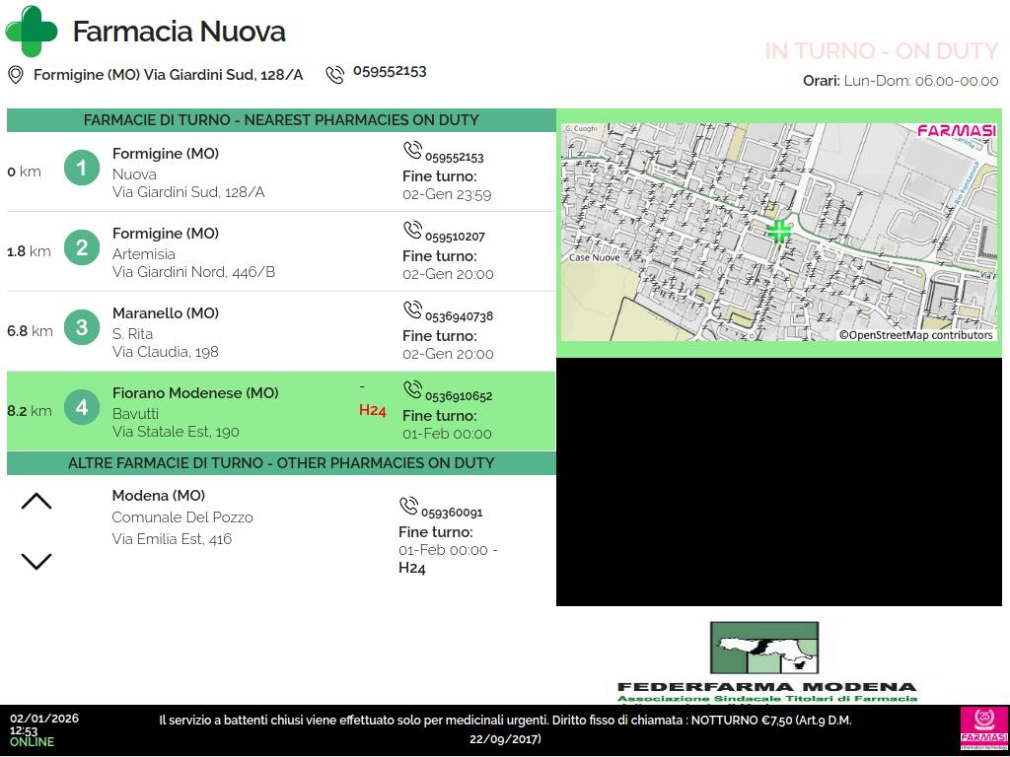Select the number 4 circle for Bavutti
The image size is (1010, 757).
[x=82, y=407]
